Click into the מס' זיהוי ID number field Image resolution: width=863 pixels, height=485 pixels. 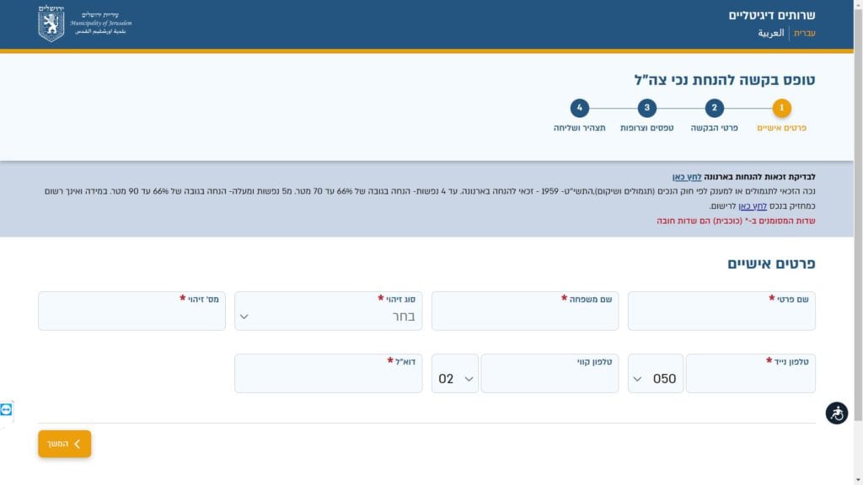[x=131, y=317]
